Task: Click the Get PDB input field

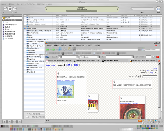Action: click(149, 57)
